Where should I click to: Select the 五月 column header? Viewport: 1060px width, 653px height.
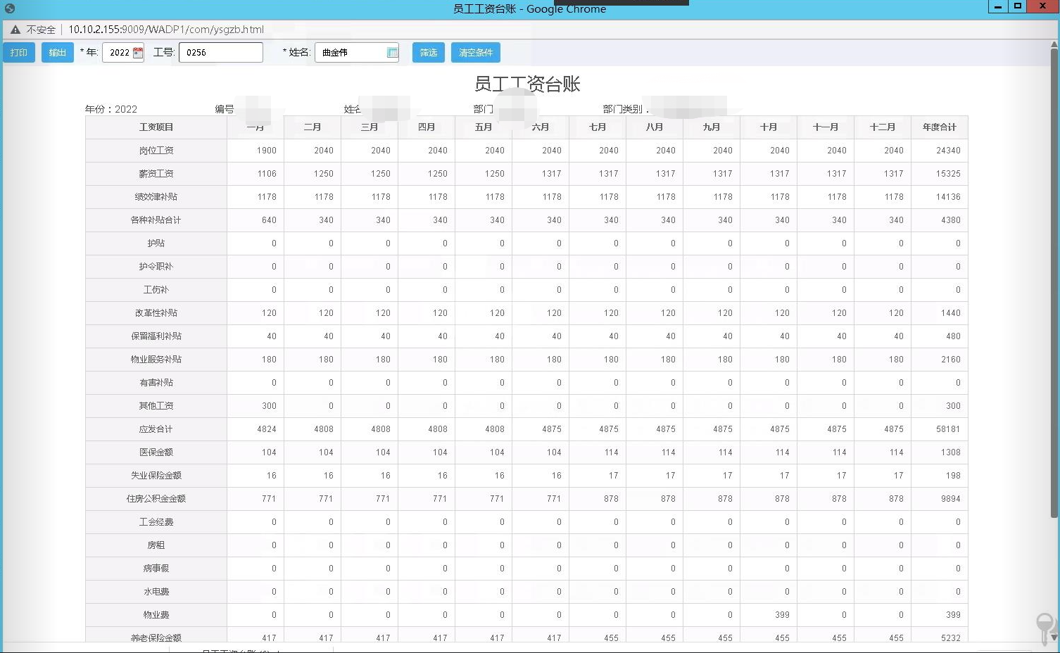tap(484, 127)
